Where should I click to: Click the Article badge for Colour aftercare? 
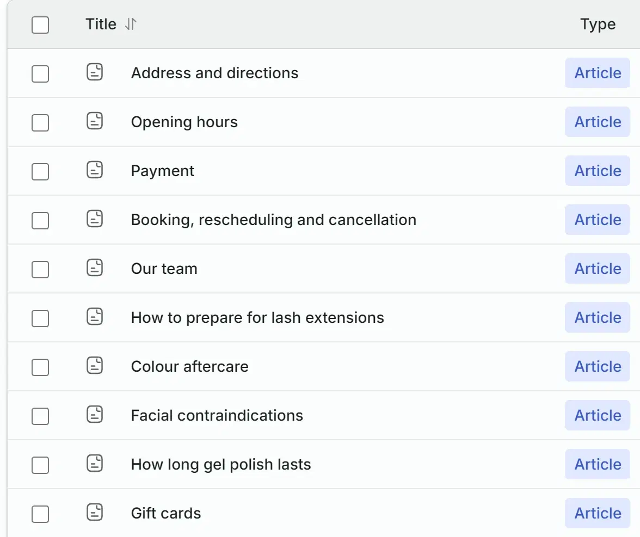(598, 366)
